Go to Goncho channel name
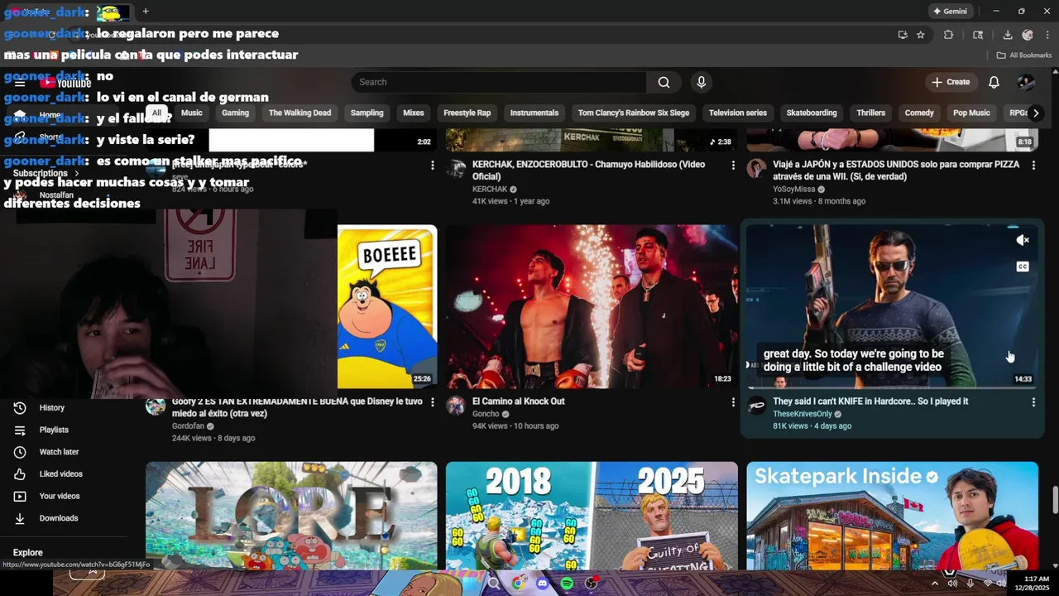This screenshot has height=596, width=1059. point(486,414)
